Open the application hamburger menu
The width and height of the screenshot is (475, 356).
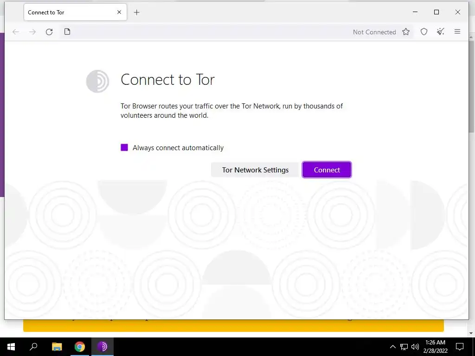(457, 32)
